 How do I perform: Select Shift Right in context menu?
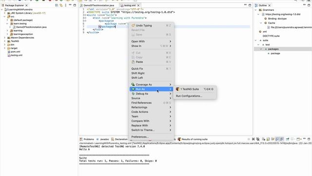(x=151, y=73)
